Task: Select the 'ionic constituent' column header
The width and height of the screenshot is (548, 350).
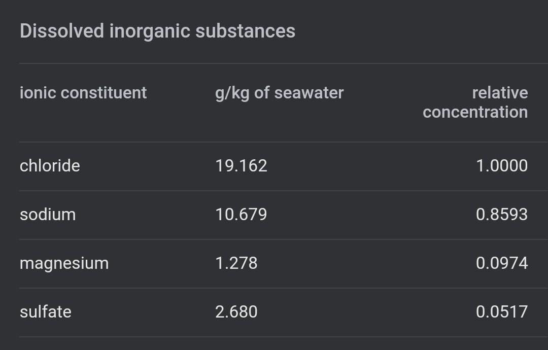Action: pyautogui.click(x=83, y=93)
